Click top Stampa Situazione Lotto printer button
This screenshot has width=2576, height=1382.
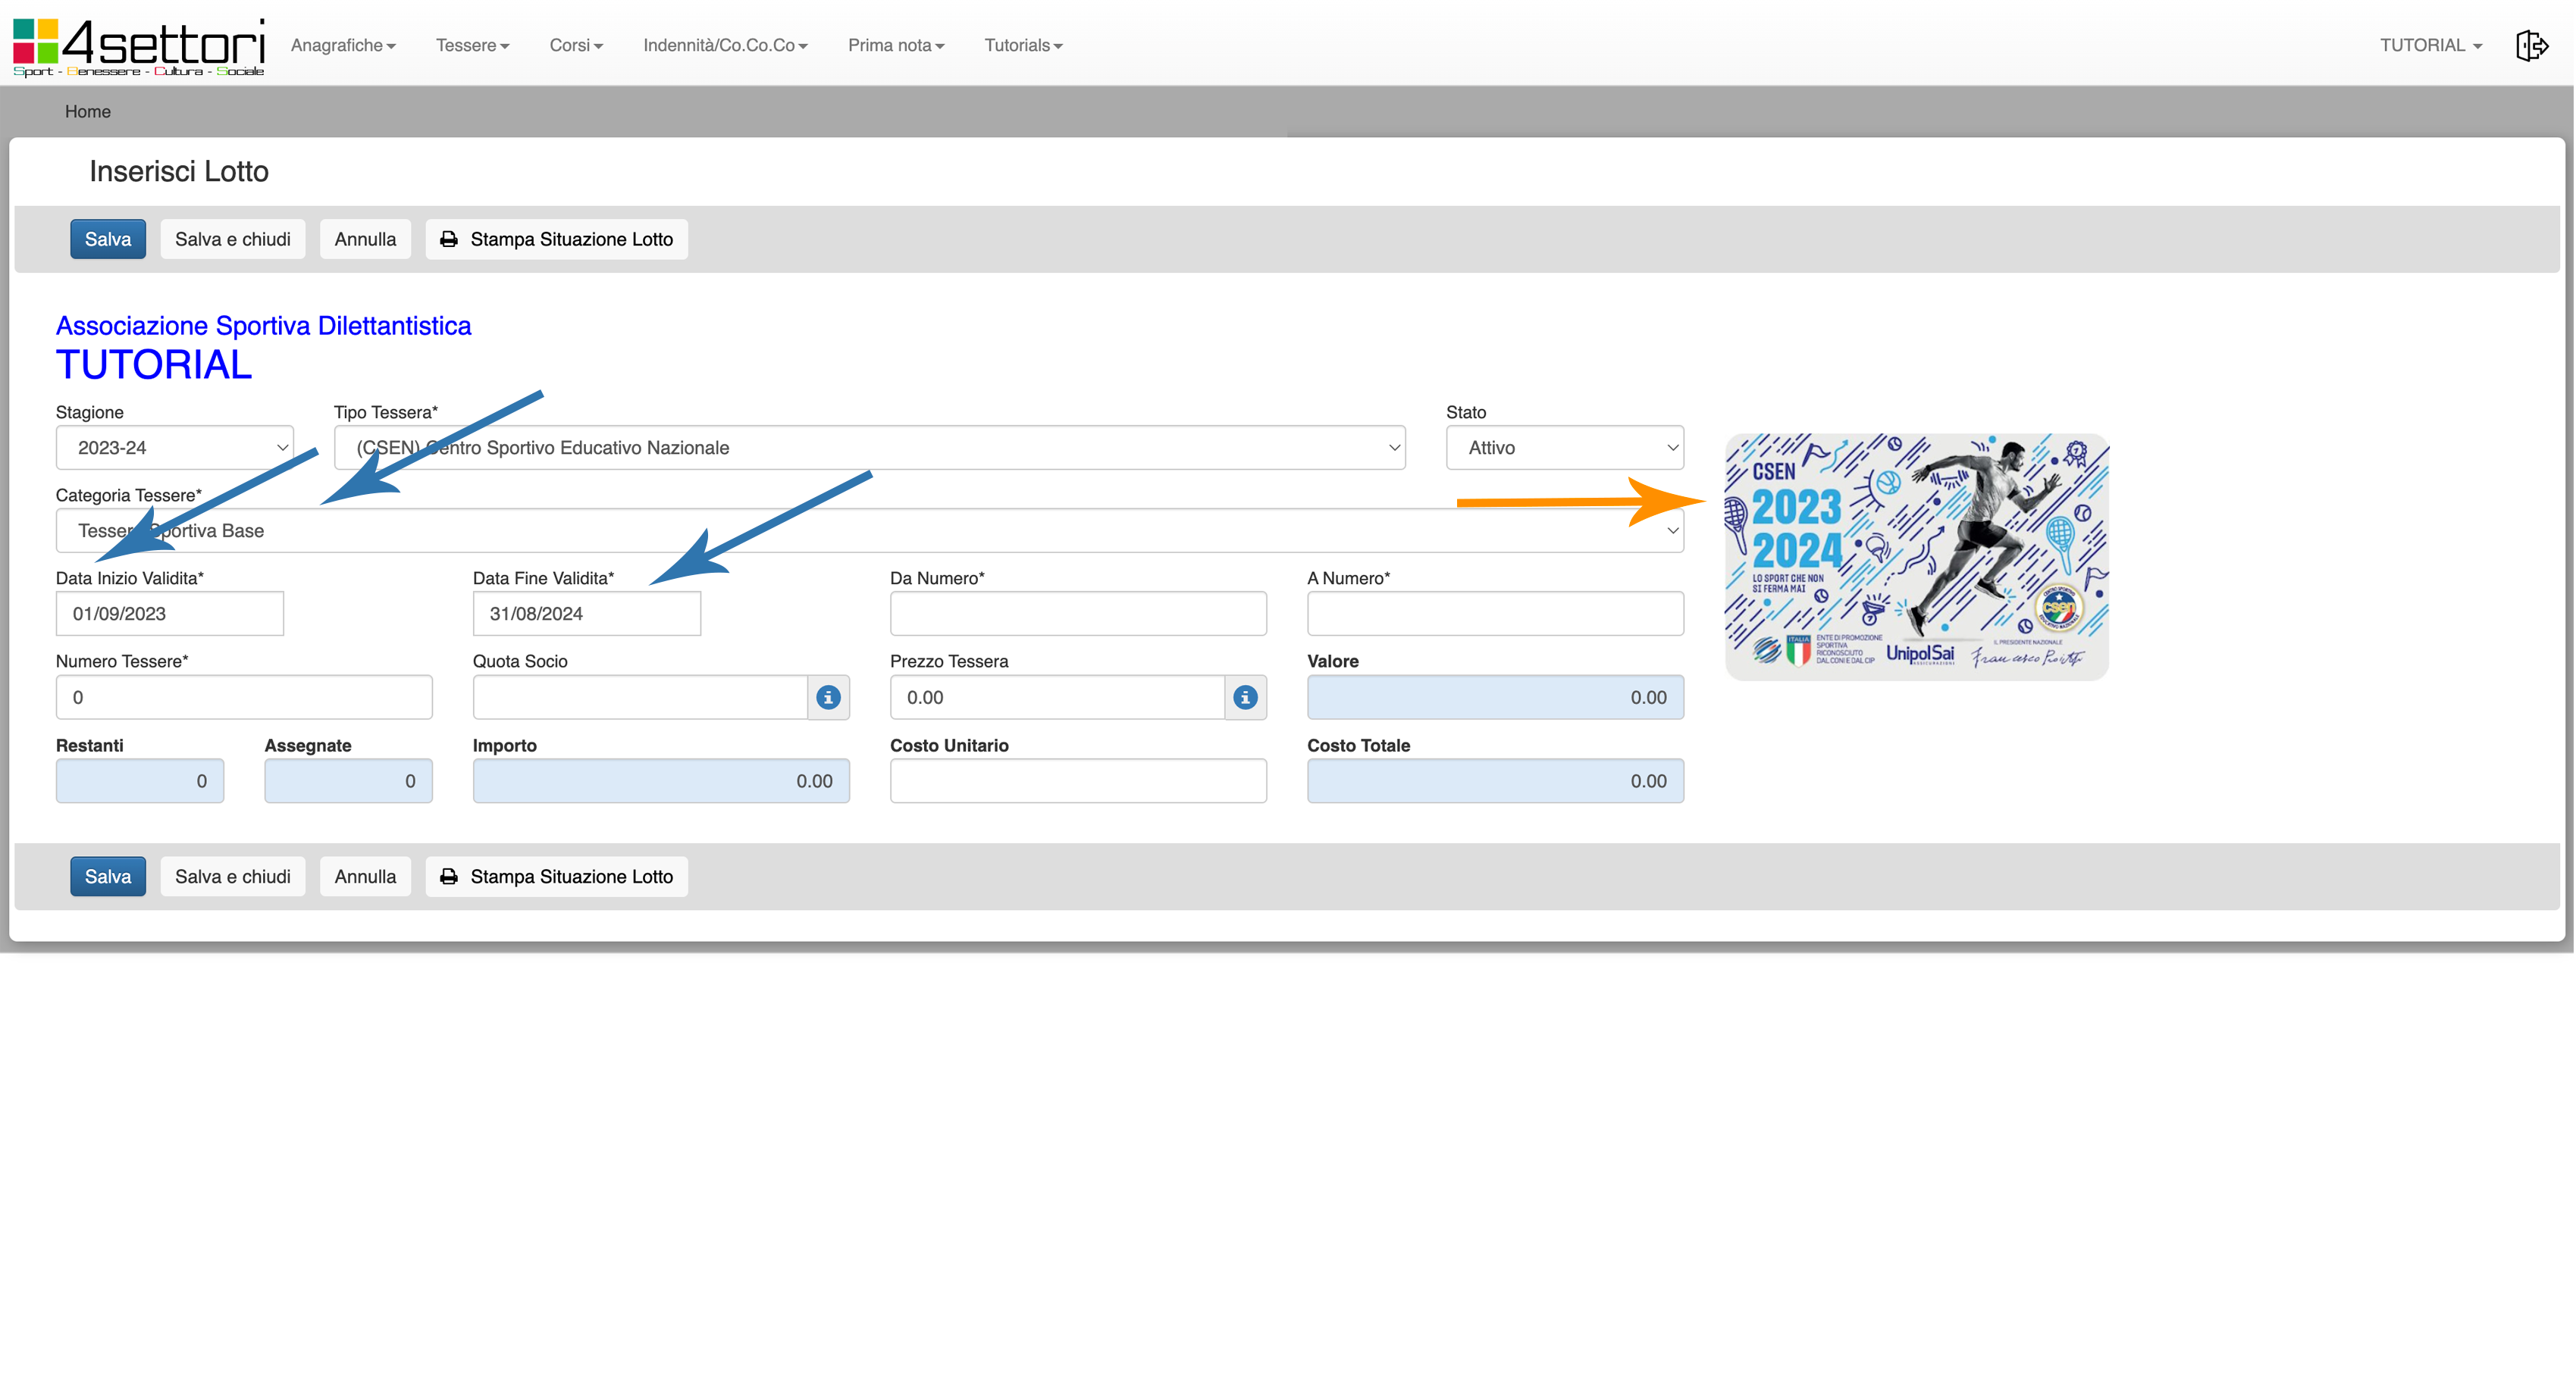coord(557,239)
